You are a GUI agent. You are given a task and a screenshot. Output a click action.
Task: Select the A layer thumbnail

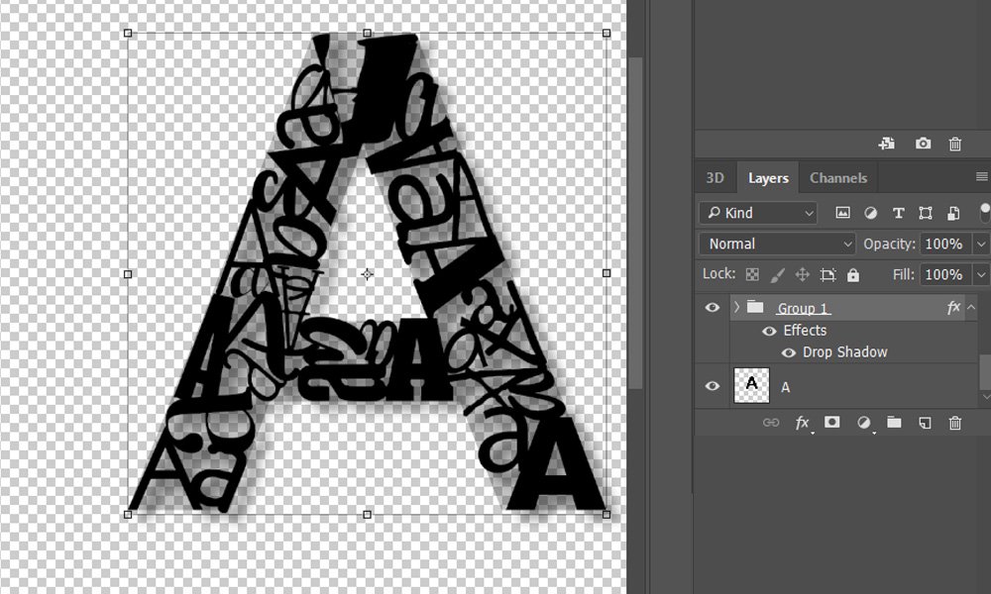(x=751, y=385)
